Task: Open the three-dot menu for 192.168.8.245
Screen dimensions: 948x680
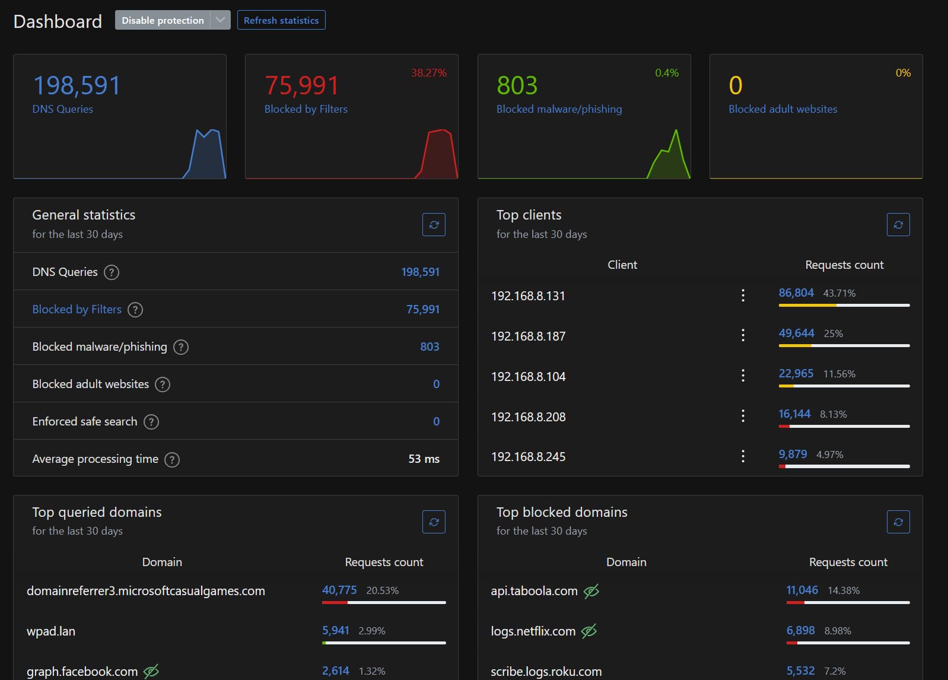Action: pyautogui.click(x=743, y=456)
